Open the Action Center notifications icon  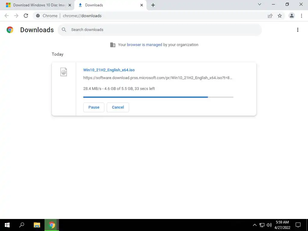click(x=298, y=225)
